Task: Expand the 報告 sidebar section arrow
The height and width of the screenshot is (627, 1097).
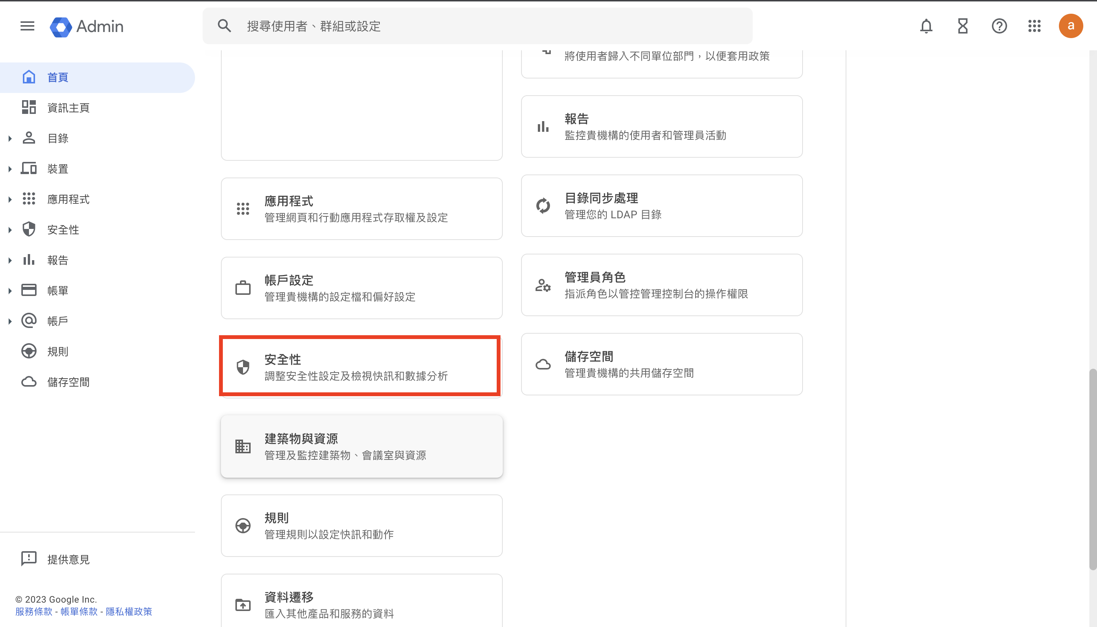Action: click(x=10, y=260)
